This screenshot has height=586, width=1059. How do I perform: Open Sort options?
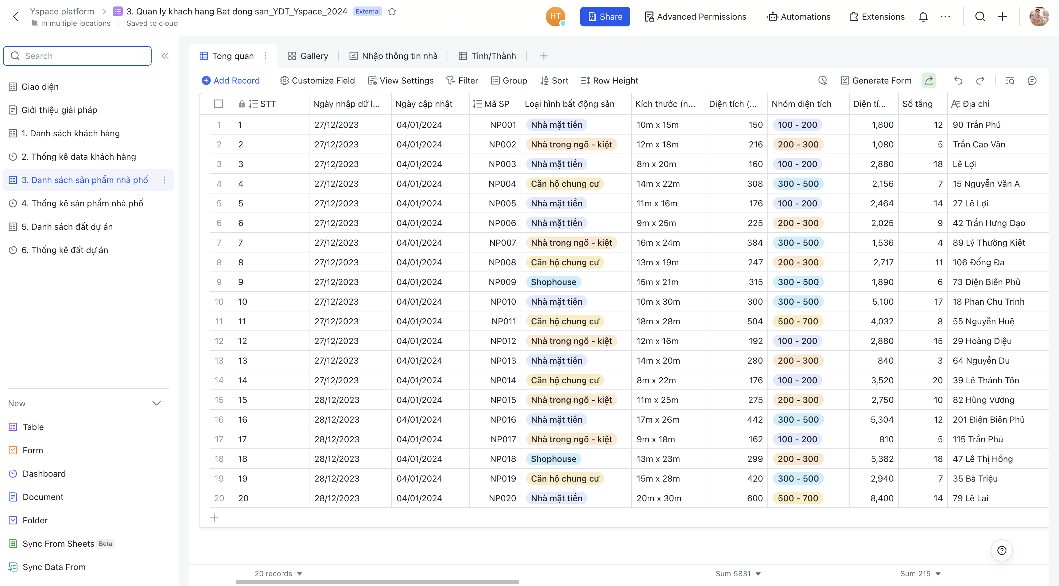pyautogui.click(x=554, y=80)
